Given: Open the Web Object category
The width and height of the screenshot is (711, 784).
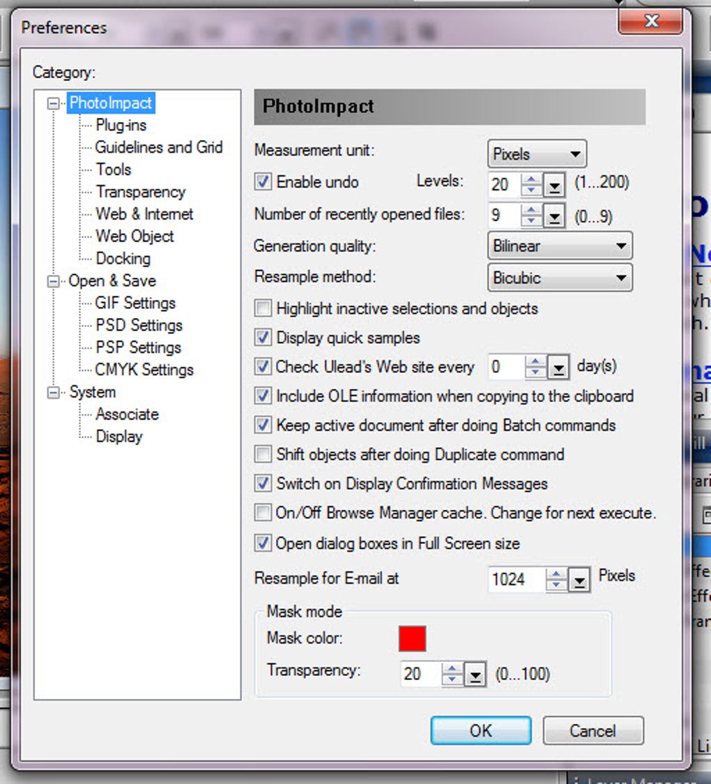Looking at the screenshot, I should pos(135,236).
